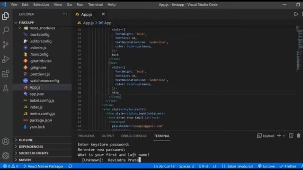
Task: Split the terminal panel
Action: (291, 136)
